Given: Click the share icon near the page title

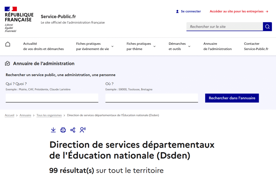Looking at the screenshot, I should tap(73, 130).
